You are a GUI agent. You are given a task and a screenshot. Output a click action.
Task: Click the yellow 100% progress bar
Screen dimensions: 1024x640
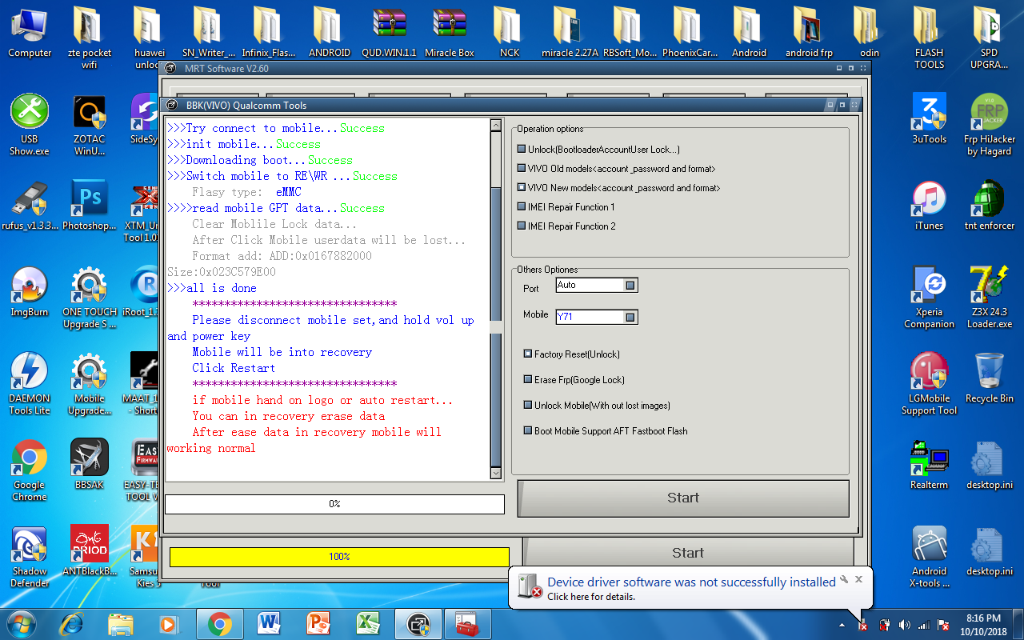coord(339,556)
